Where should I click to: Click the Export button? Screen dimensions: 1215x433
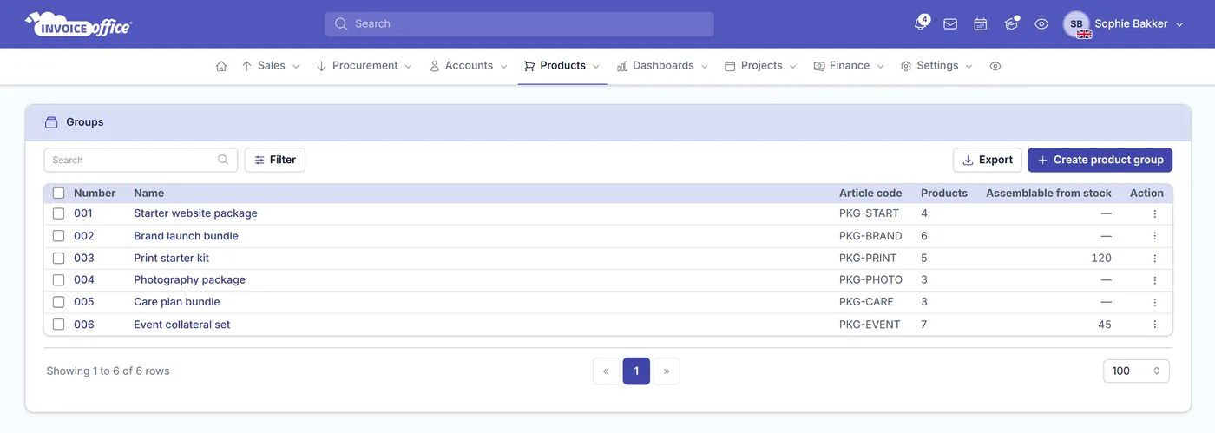(988, 160)
